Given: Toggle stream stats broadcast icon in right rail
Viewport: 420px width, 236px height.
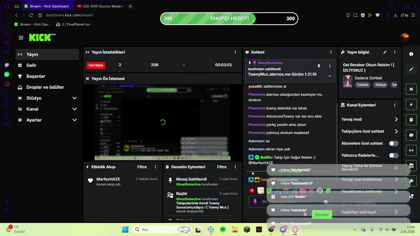Looking at the screenshot, I should [411, 150].
